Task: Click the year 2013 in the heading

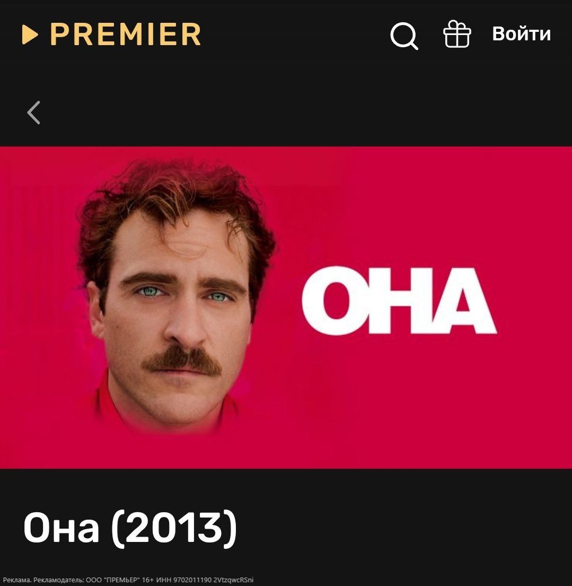Action: tap(174, 528)
